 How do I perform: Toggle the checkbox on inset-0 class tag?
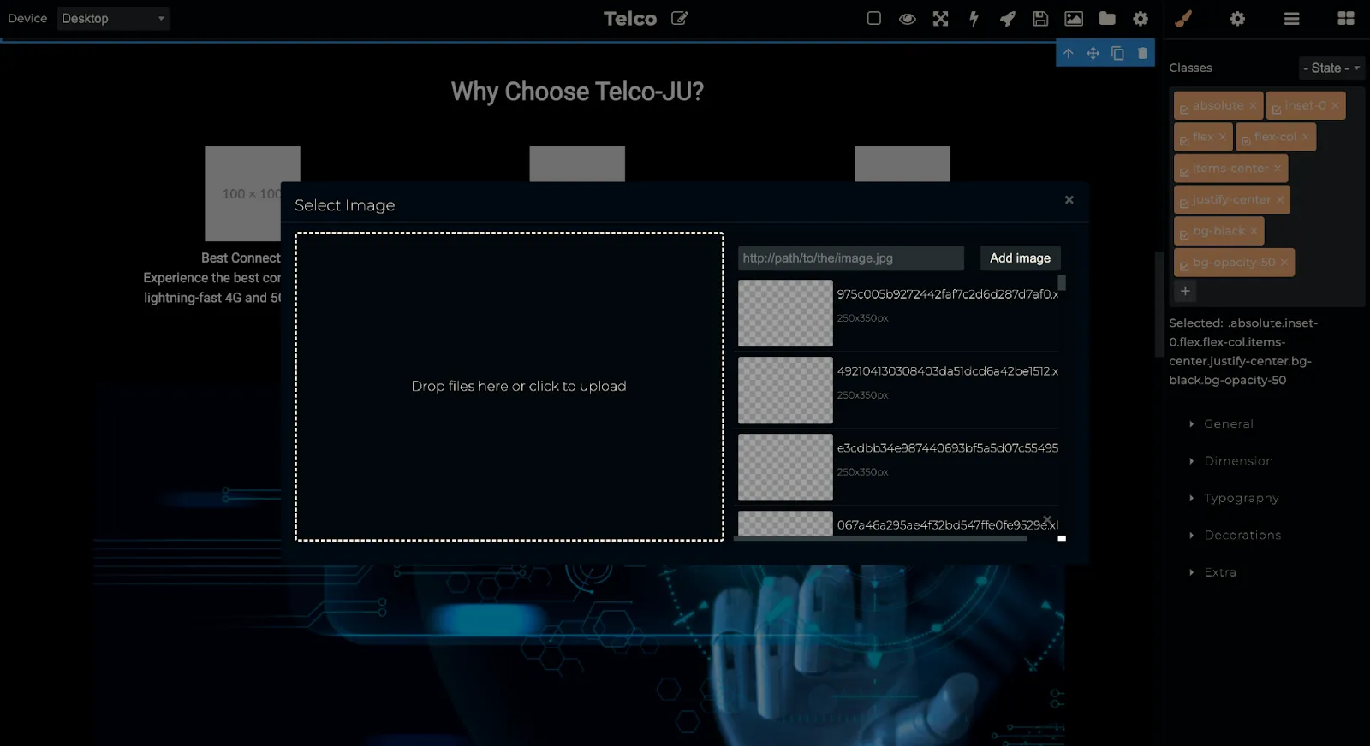point(1277,109)
